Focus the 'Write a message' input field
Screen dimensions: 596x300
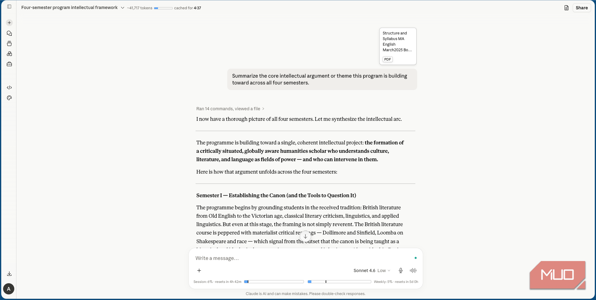coord(303,258)
